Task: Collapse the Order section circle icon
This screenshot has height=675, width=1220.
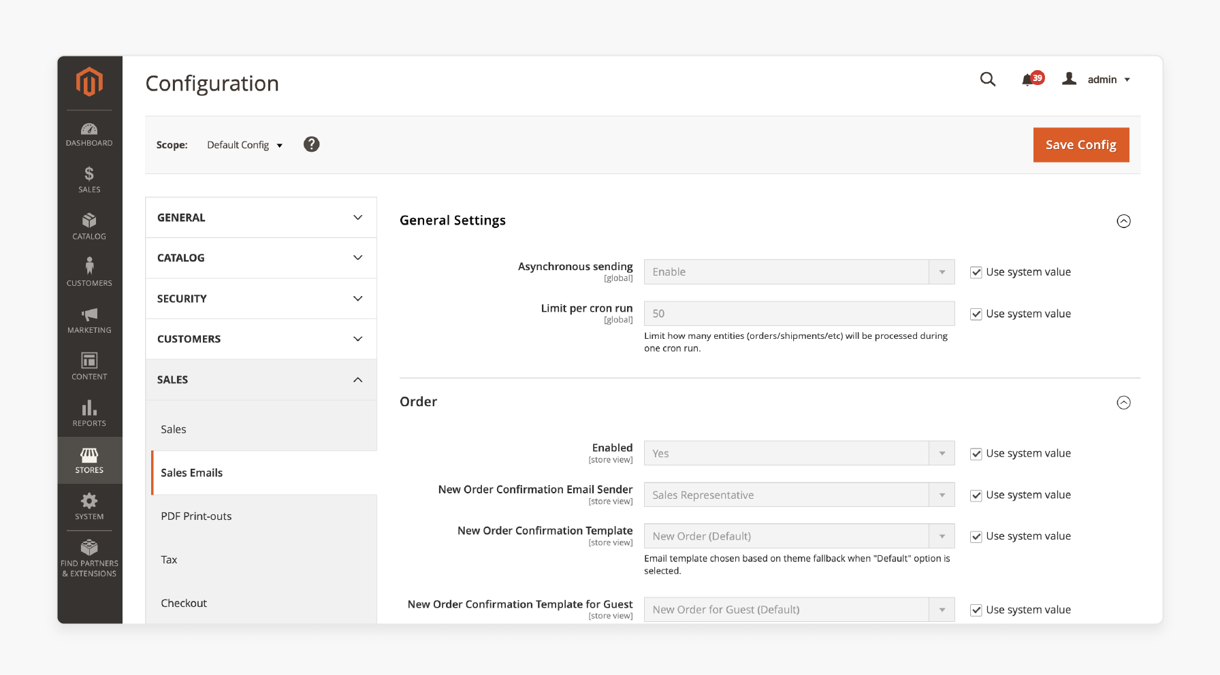Action: [x=1124, y=403]
